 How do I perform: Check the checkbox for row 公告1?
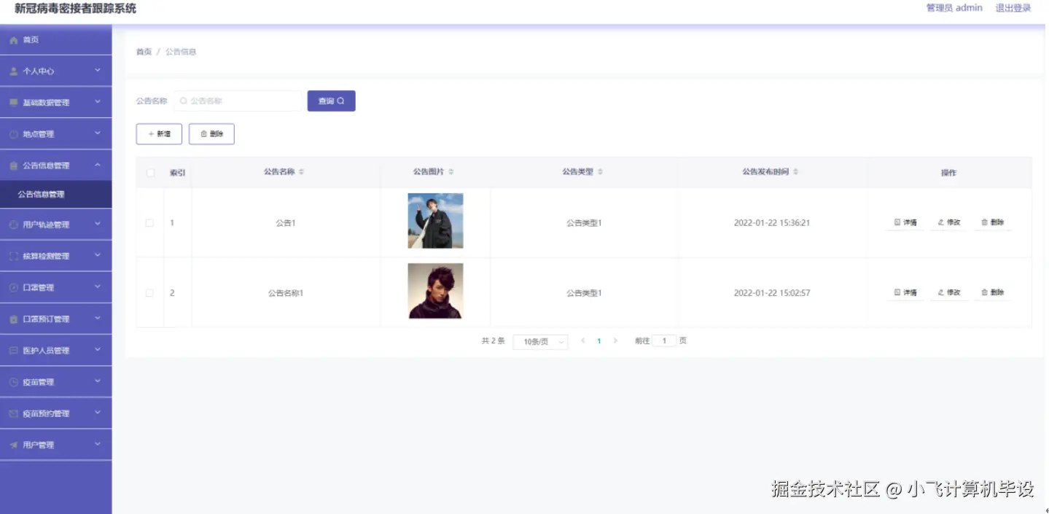149,223
